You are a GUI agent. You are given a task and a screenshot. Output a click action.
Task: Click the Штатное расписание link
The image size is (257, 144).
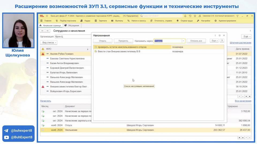pyautogui.click(x=240, y=43)
